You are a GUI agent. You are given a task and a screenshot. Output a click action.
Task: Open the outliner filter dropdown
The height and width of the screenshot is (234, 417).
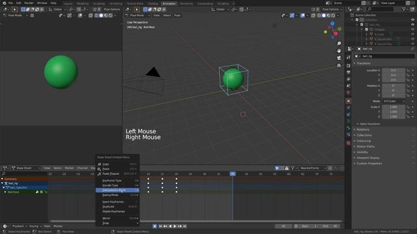405,9
